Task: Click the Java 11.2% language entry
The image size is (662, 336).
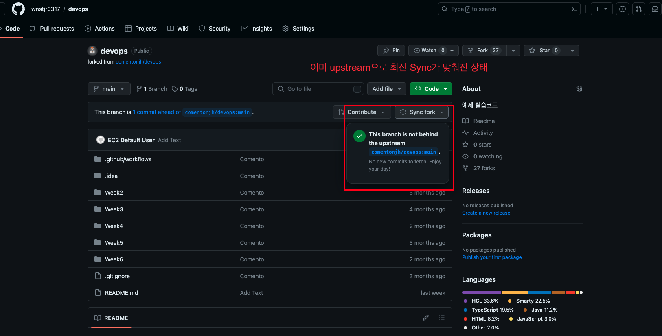Action: click(x=540, y=310)
